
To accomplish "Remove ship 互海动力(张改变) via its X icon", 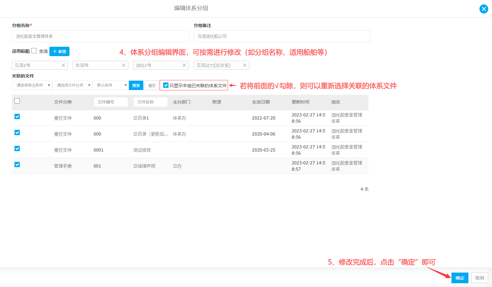I will pos(245,65).
